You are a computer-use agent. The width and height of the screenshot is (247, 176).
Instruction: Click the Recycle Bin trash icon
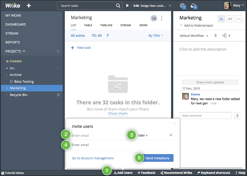tap(58, 95)
